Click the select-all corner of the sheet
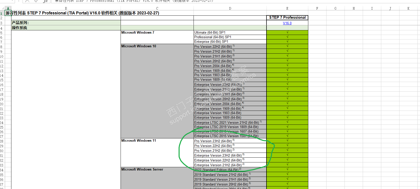Viewport: 420px width, 189px height. click(2, 8)
